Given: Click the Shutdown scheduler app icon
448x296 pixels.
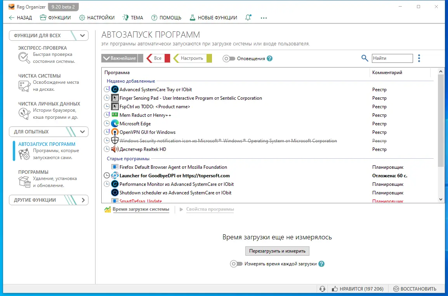Looking at the screenshot, I should (115, 192).
